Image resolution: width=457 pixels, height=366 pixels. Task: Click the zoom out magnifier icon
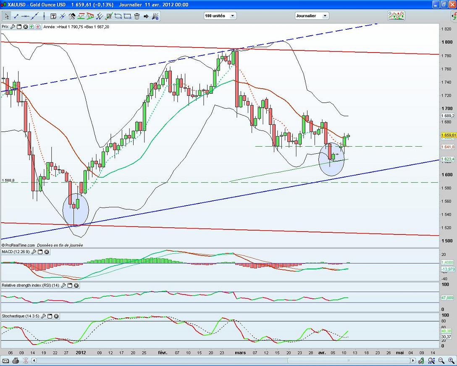coord(441,361)
